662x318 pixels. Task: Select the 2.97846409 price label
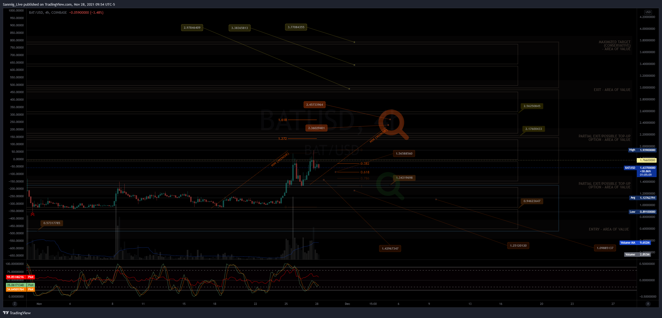[x=192, y=28]
